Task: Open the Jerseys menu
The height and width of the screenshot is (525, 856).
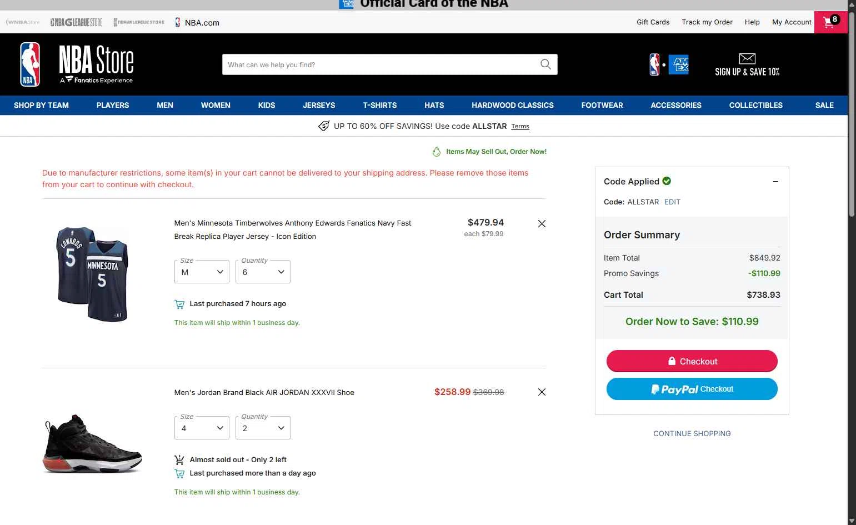Action: click(319, 105)
